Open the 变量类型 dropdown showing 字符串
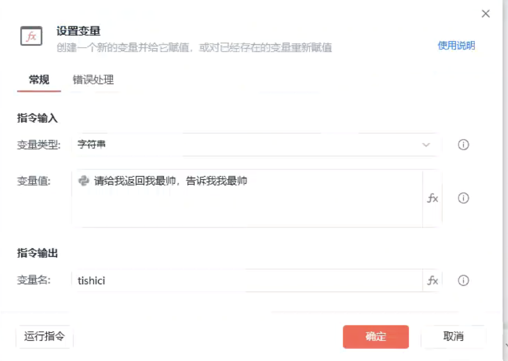This screenshot has height=361, width=508. (x=247, y=145)
